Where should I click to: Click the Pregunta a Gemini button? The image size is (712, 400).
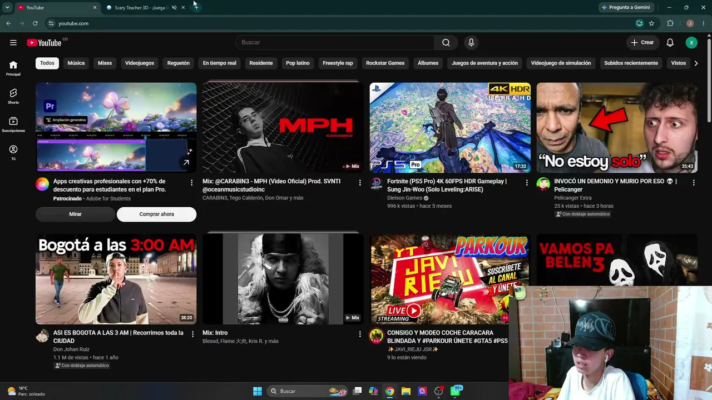(626, 8)
